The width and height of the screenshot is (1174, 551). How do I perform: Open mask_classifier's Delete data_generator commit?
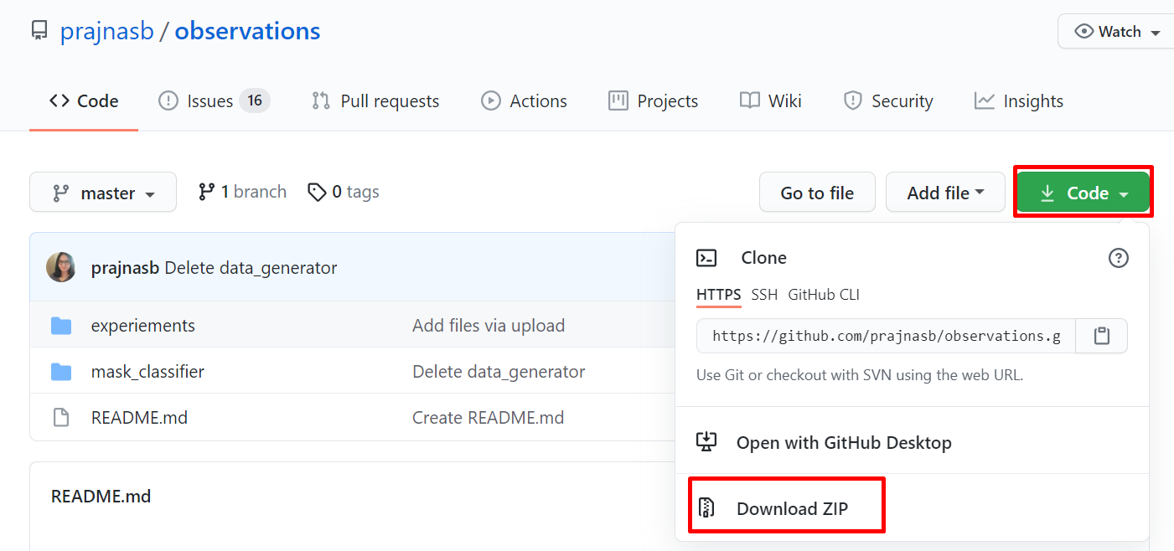[x=499, y=371]
